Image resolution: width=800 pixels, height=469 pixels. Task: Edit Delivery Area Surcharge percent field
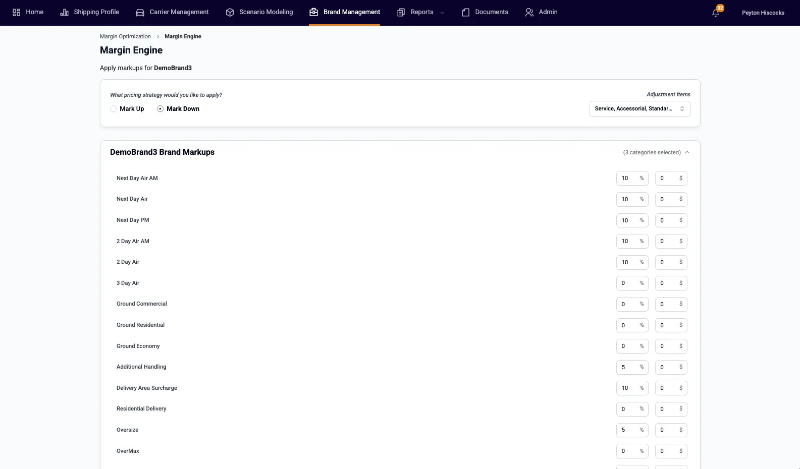tap(632, 388)
